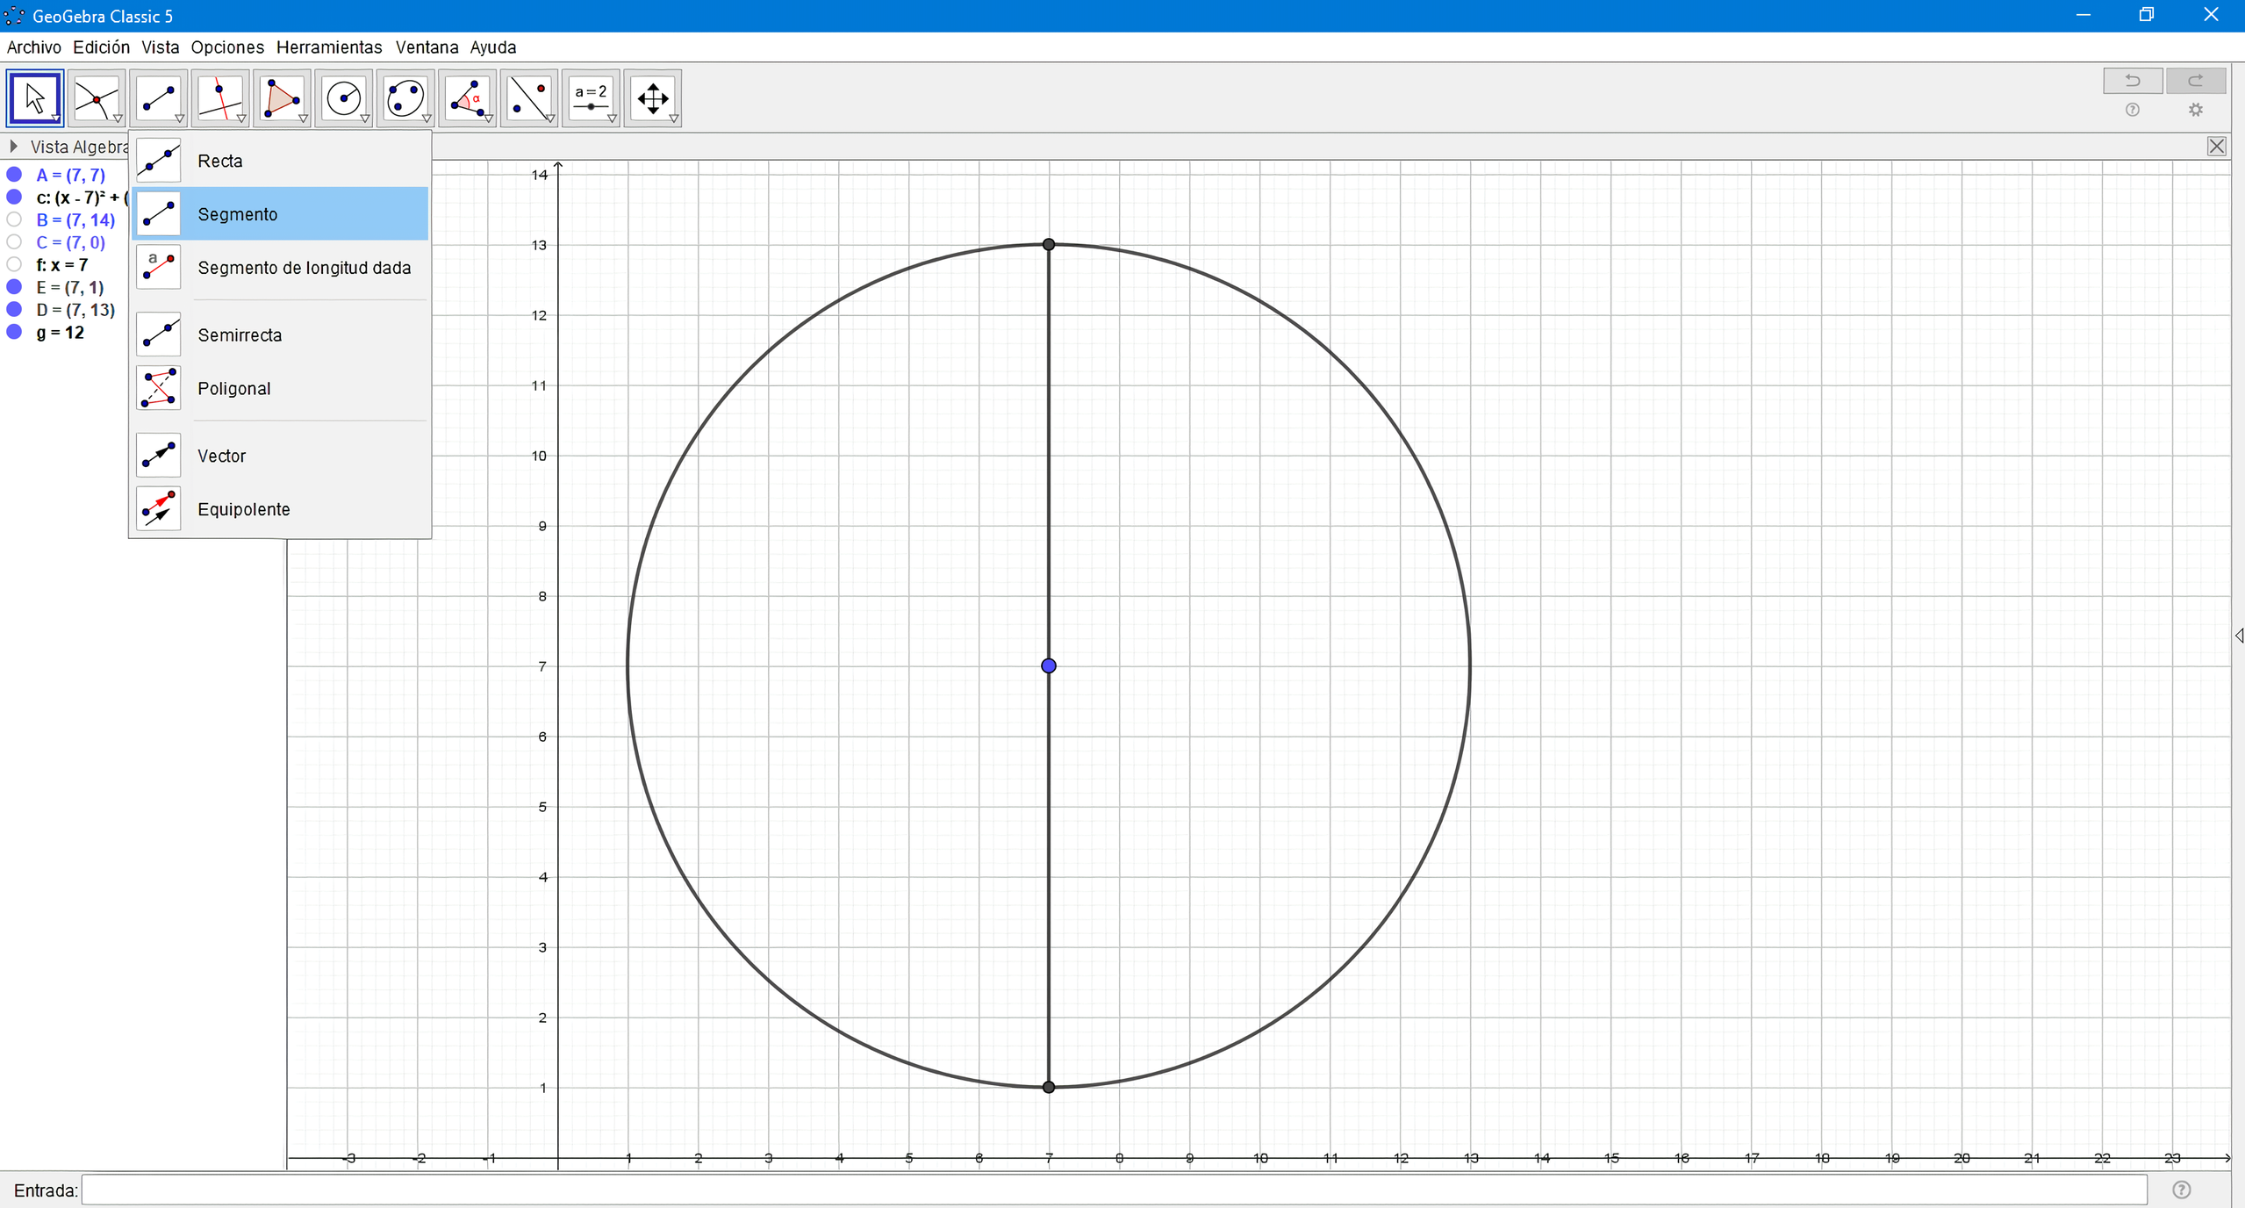Image resolution: width=2245 pixels, height=1208 pixels.
Task: Select the Perpendicular line tool
Action: tap(219, 98)
